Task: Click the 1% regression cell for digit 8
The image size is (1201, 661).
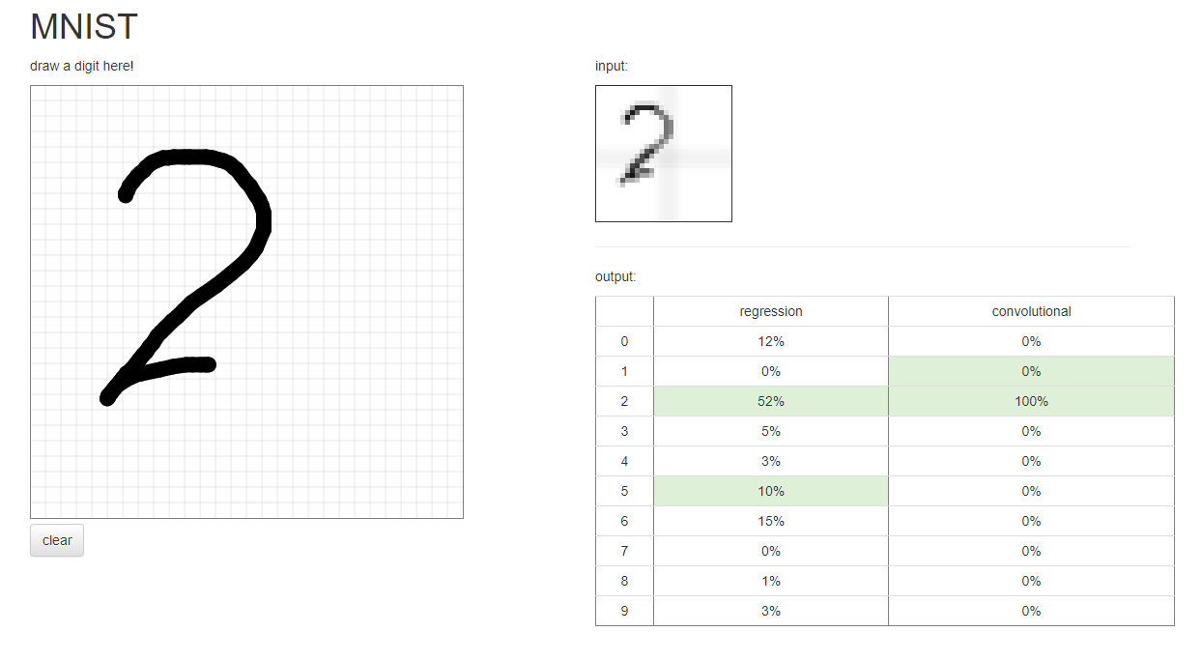Action: pyautogui.click(x=771, y=581)
